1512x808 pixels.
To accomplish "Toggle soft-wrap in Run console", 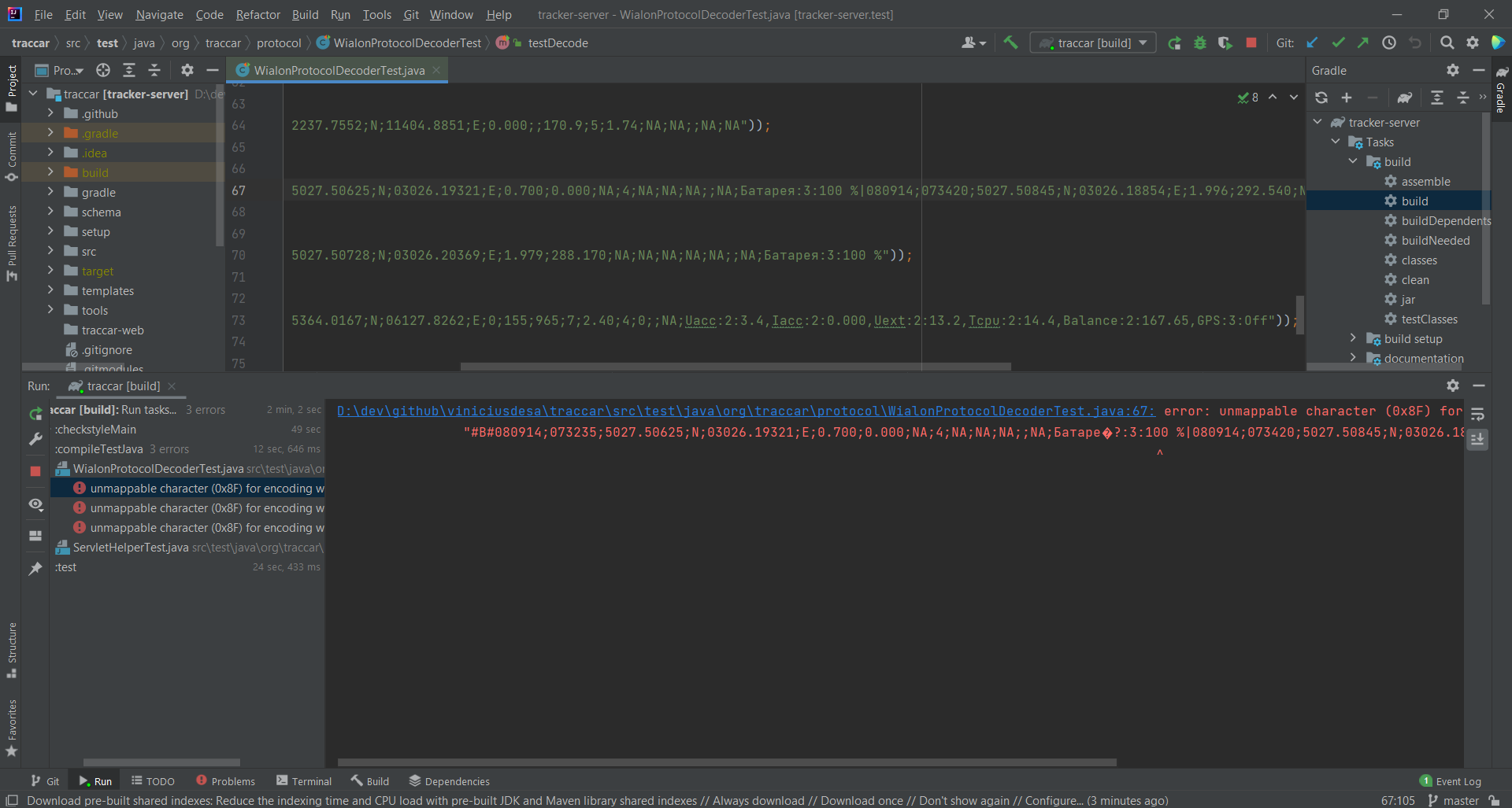I will 1477,414.
